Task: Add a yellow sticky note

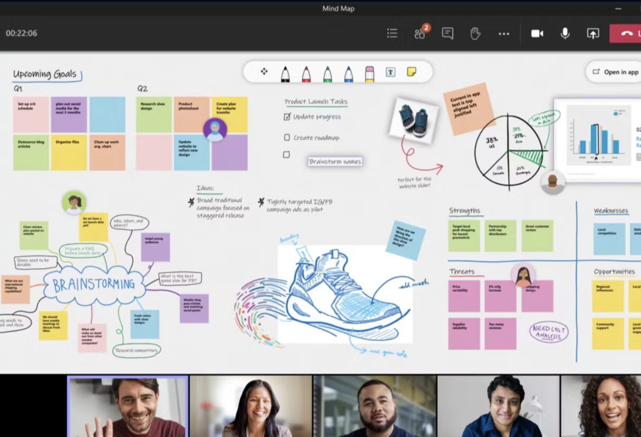Action: point(412,72)
